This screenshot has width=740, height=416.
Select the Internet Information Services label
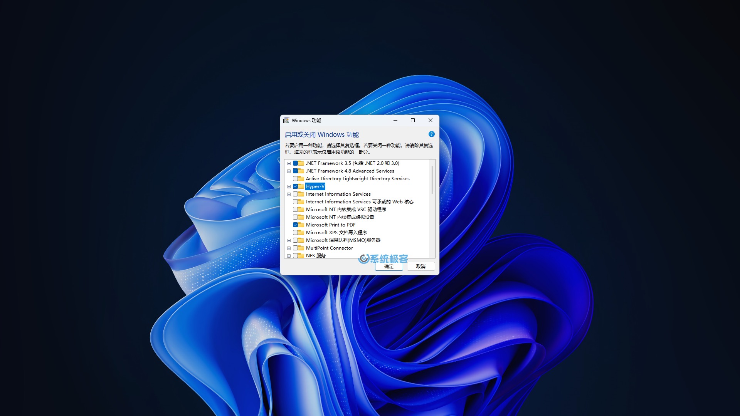coord(338,194)
